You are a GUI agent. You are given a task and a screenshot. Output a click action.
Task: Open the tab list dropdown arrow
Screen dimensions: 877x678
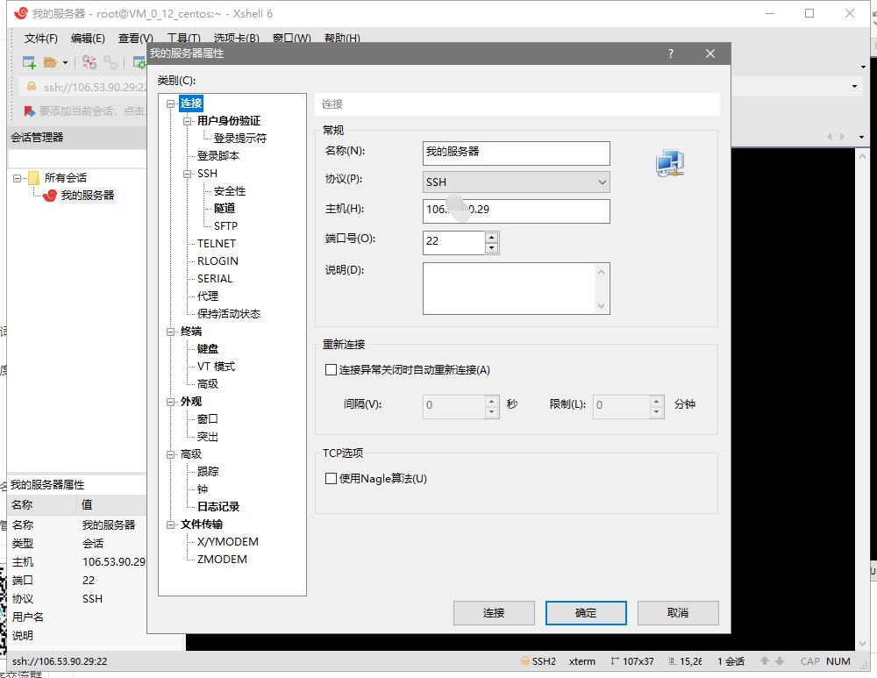pos(861,137)
